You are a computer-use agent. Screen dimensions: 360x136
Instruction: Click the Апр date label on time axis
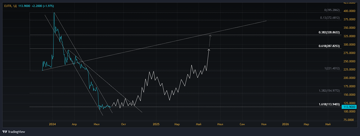pos(74,124)
